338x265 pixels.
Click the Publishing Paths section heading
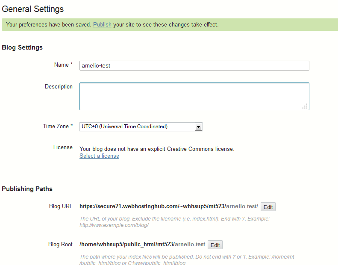coord(27,189)
